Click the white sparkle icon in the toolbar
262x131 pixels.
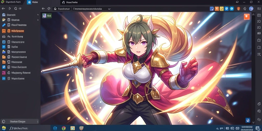pyautogui.click(x=245, y=9)
